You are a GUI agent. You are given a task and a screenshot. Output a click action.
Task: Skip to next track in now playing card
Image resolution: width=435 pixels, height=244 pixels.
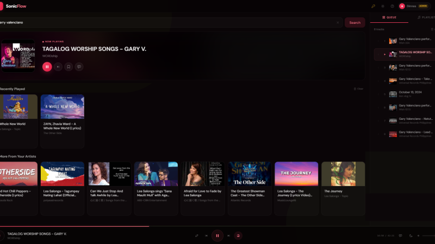tap(58, 67)
